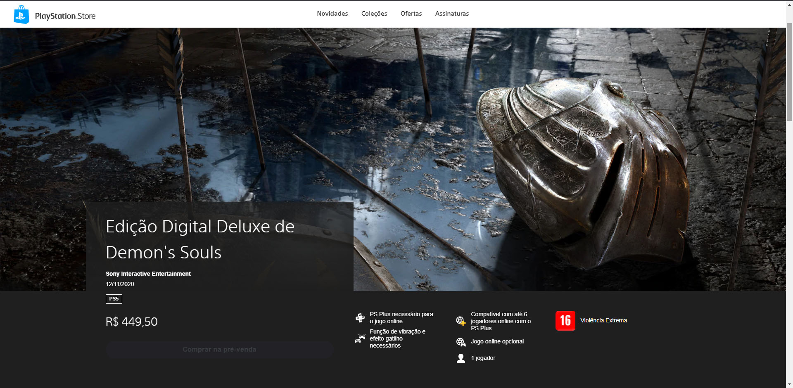793x388 pixels.
Task: Click the Violência Extrema rating text
Action: (x=603, y=320)
